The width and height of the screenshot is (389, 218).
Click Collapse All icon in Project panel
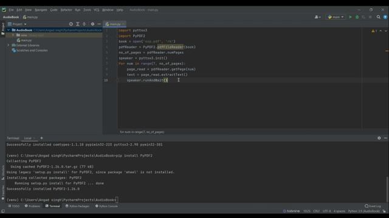[x=84, y=24]
